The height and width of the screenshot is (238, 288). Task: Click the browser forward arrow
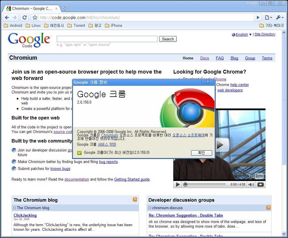click(14, 18)
